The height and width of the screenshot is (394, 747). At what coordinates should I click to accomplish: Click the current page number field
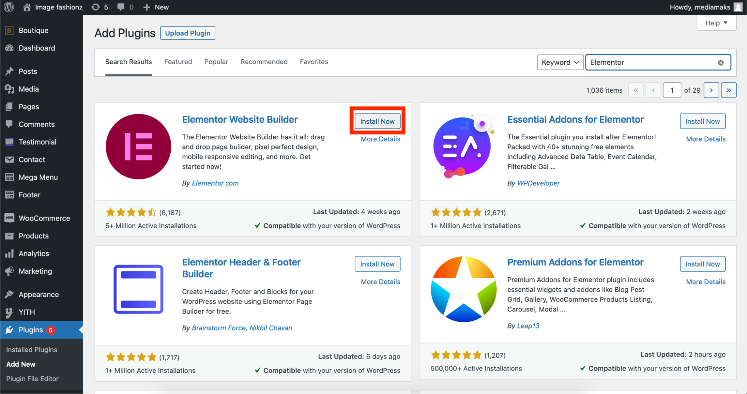(x=672, y=90)
